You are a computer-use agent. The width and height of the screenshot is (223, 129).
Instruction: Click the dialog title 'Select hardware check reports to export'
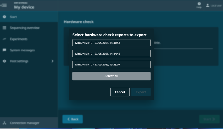point(110,35)
